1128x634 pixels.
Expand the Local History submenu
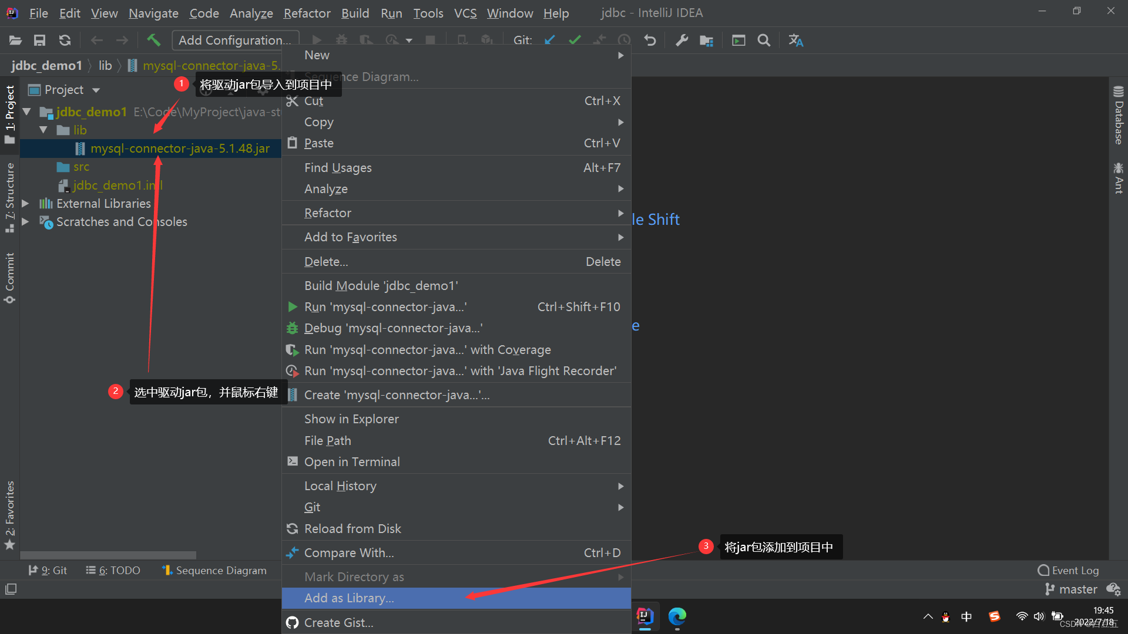456,485
